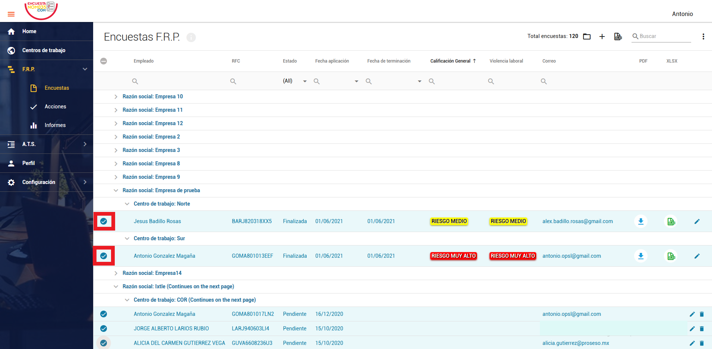Open the hamburger menu icon
The image size is (712, 349).
point(11,14)
